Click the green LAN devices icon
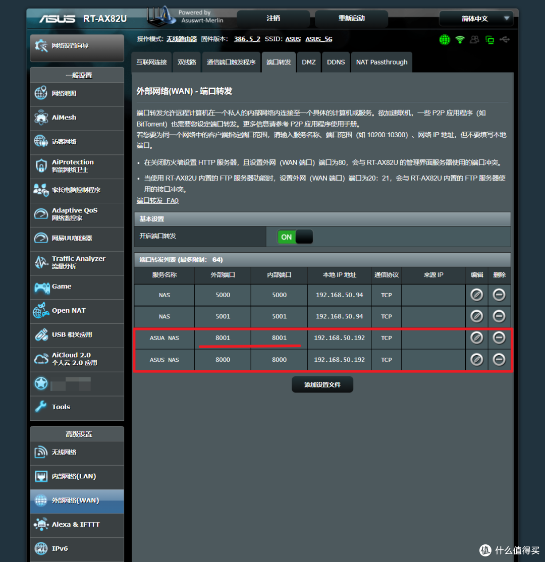Image resolution: width=545 pixels, height=562 pixels. tap(489, 39)
